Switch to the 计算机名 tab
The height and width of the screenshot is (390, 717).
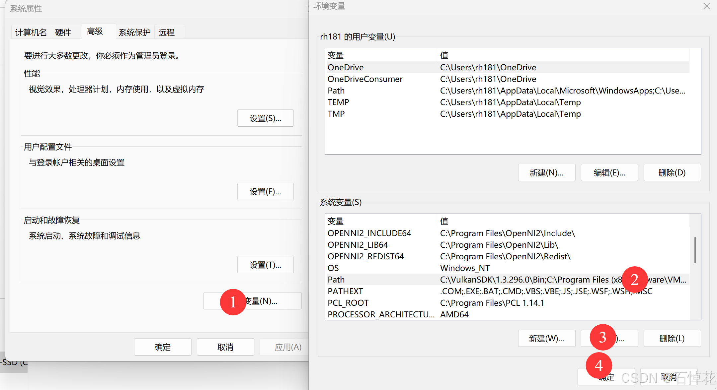[x=31, y=32]
